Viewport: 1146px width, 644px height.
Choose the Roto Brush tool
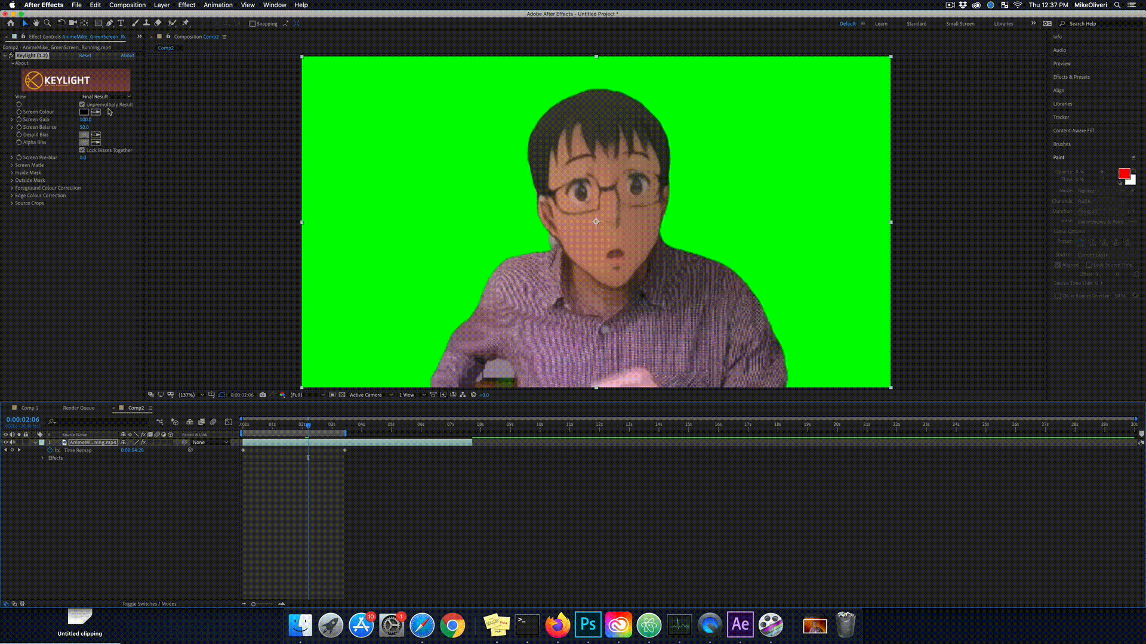coord(172,23)
